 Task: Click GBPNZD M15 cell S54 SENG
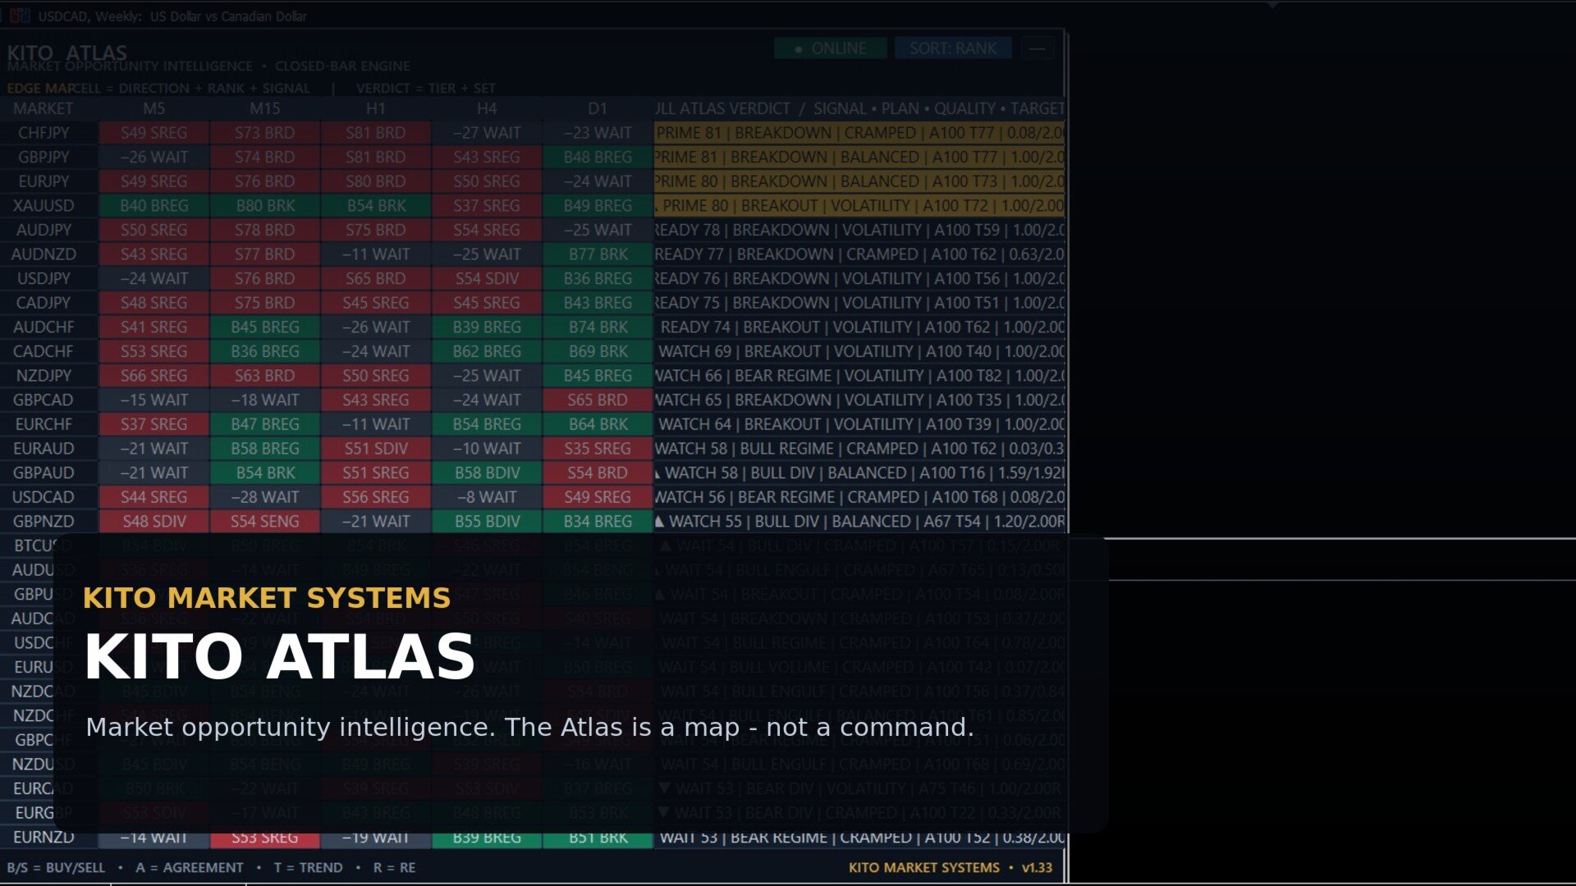(265, 522)
